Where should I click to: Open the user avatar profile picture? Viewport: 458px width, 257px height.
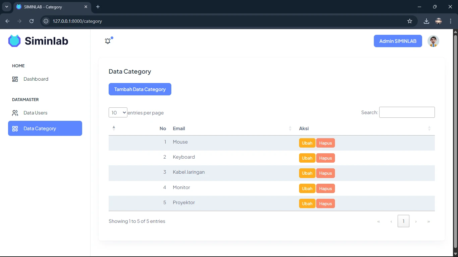coord(433,41)
